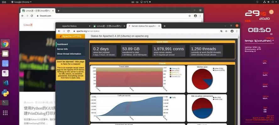This screenshot has height=125, width=279.
Task: Click the top bar clock 08 : 50
Action: 135,2
